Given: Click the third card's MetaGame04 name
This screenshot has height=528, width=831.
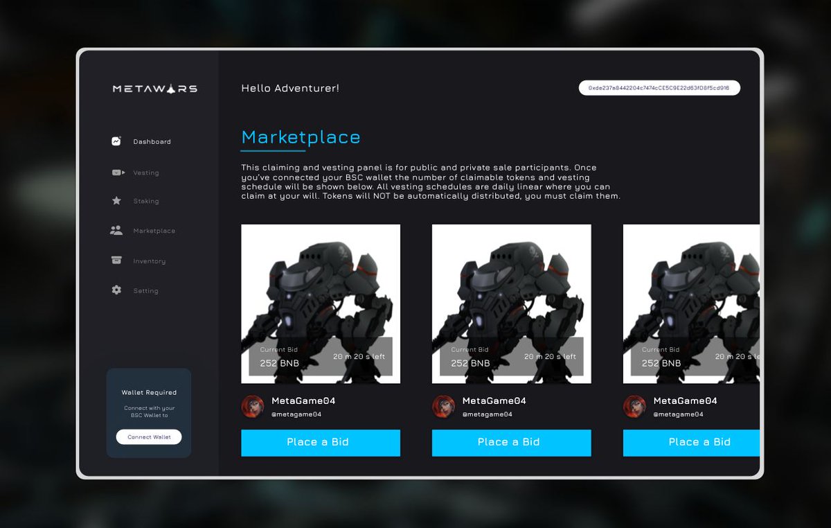Looking at the screenshot, I should click(x=686, y=401).
